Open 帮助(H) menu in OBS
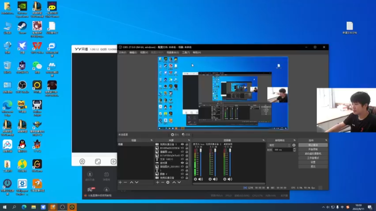This screenshot has height=211, width=376. 197,53
